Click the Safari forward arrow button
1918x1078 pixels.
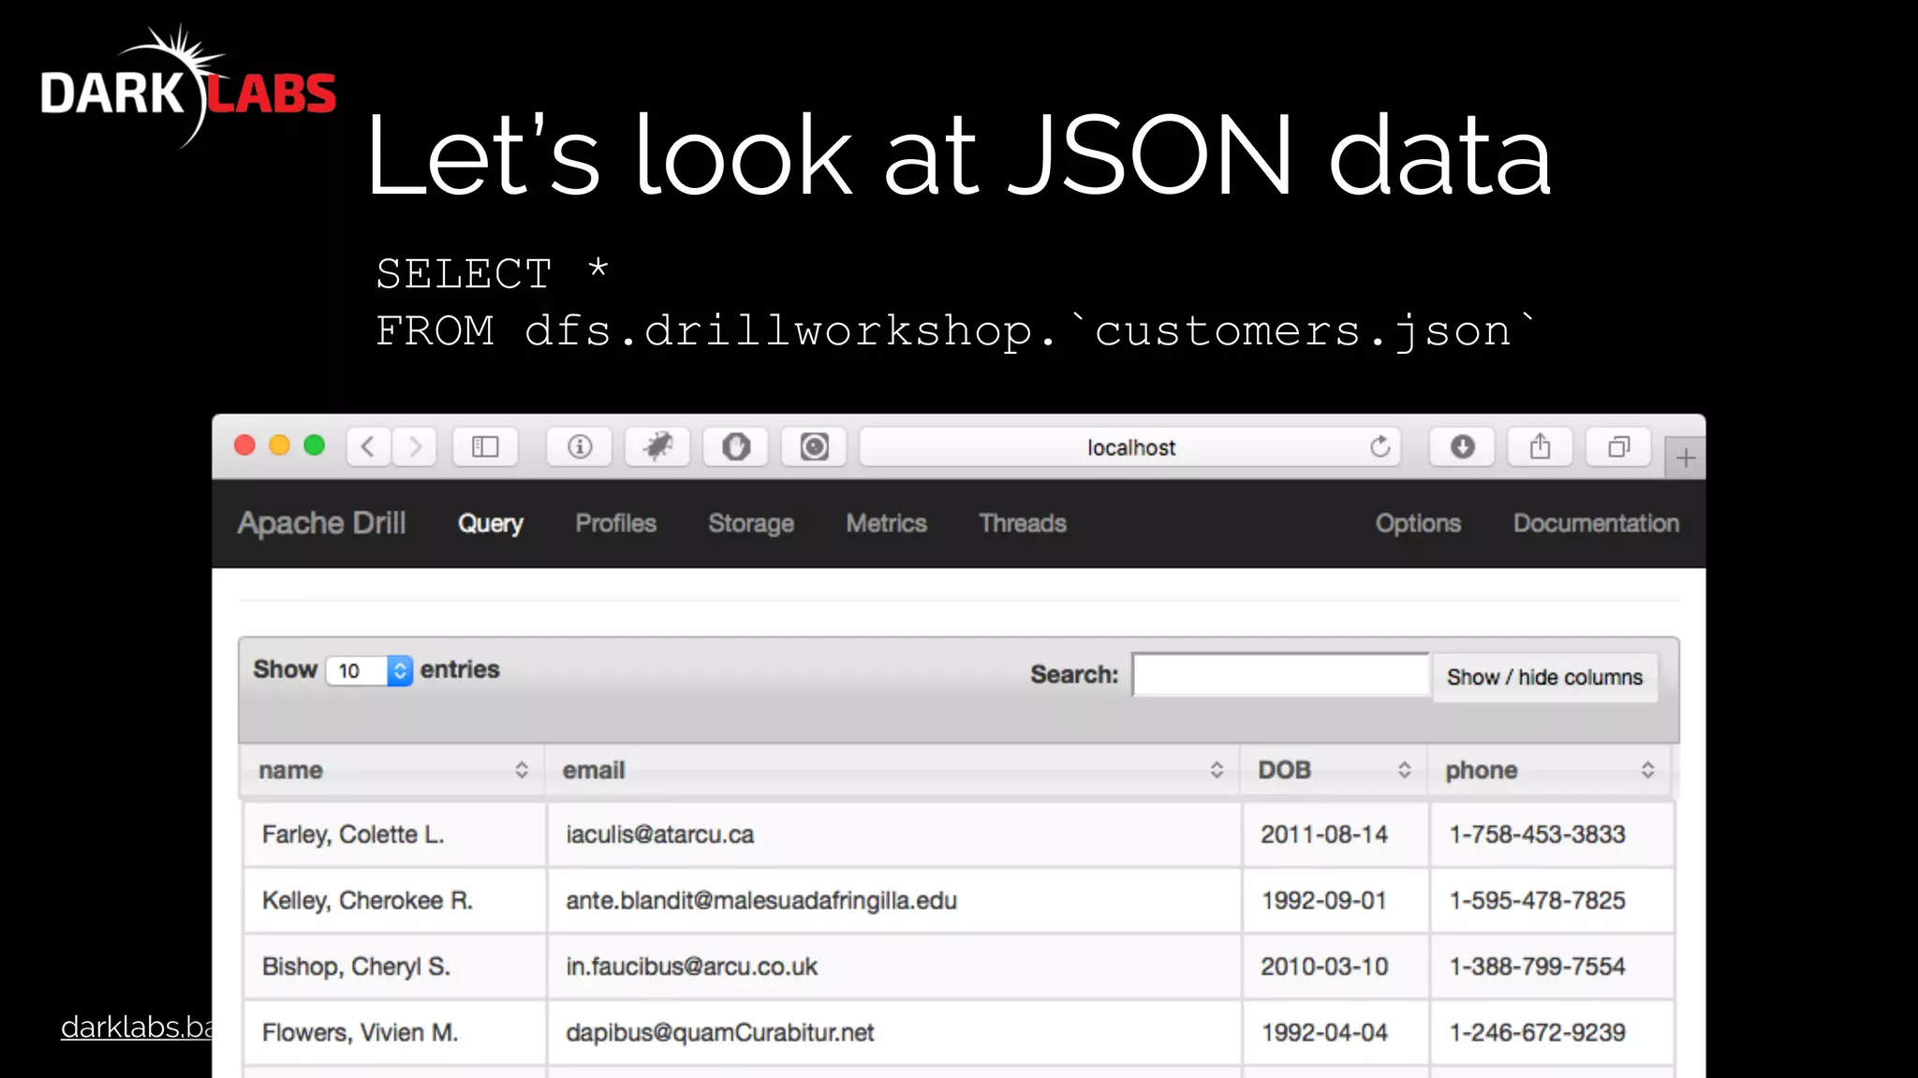click(x=415, y=447)
